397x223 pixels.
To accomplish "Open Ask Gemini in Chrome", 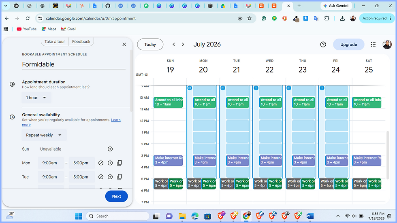I will coord(336,6).
